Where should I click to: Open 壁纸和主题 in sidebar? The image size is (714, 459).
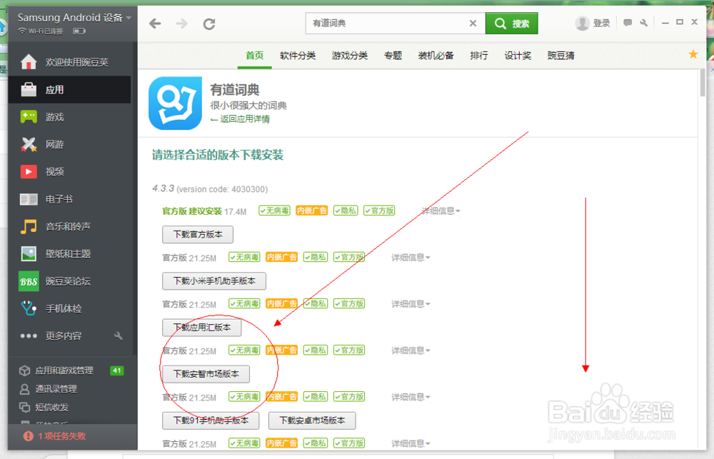tap(69, 253)
